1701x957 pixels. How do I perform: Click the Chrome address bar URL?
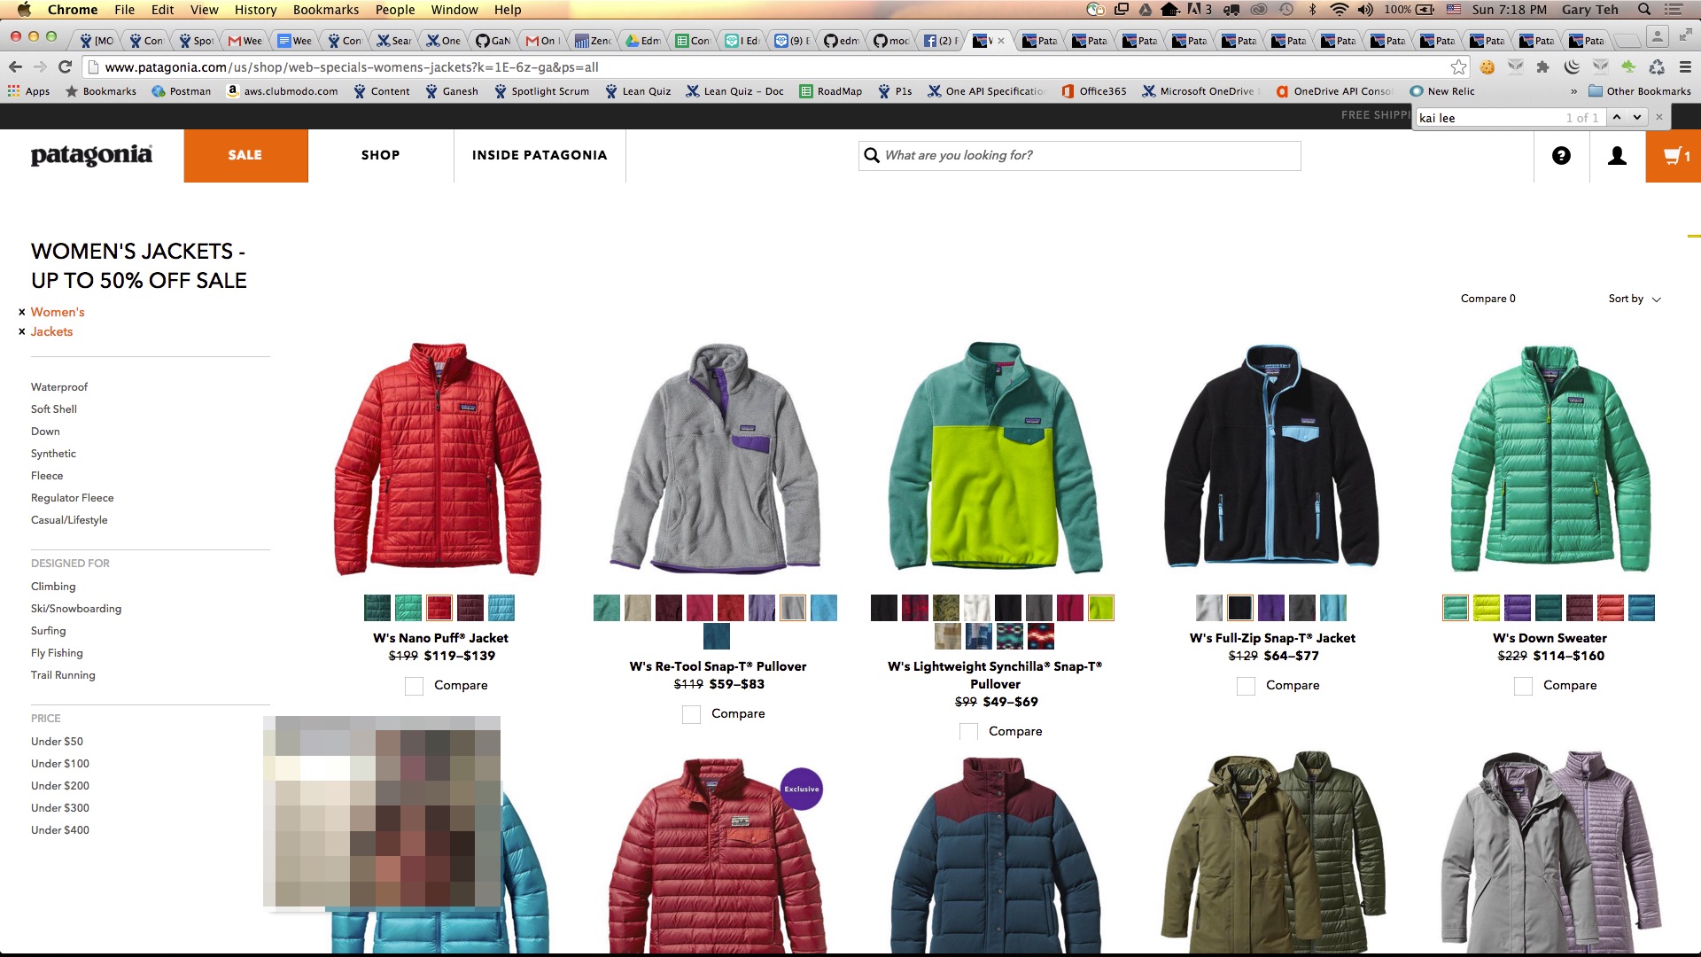pyautogui.click(x=352, y=67)
